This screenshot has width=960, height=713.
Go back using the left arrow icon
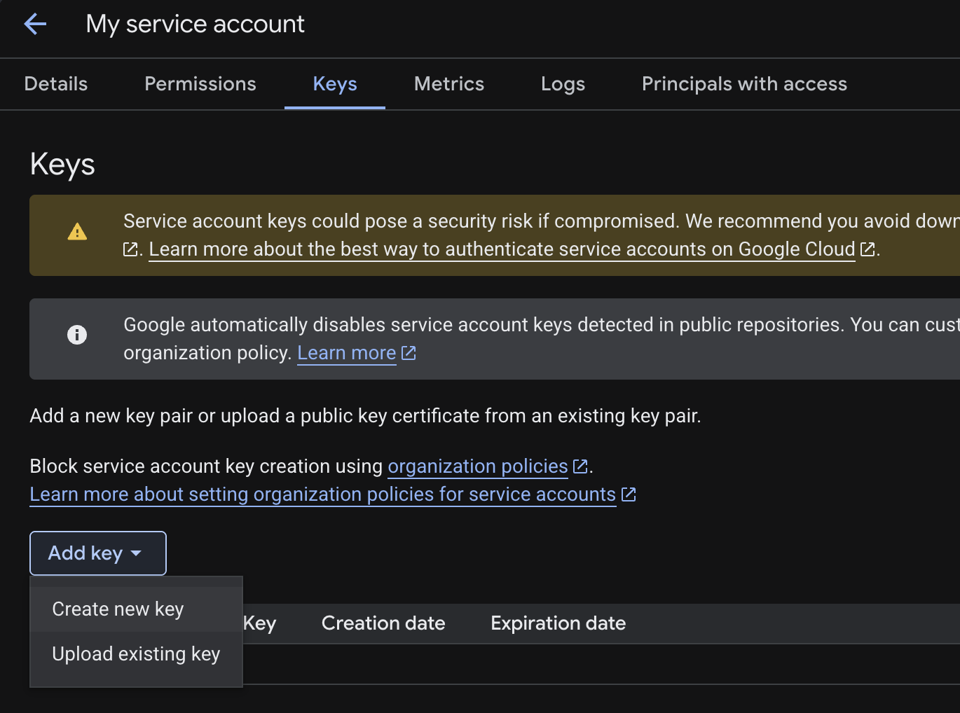(x=35, y=25)
